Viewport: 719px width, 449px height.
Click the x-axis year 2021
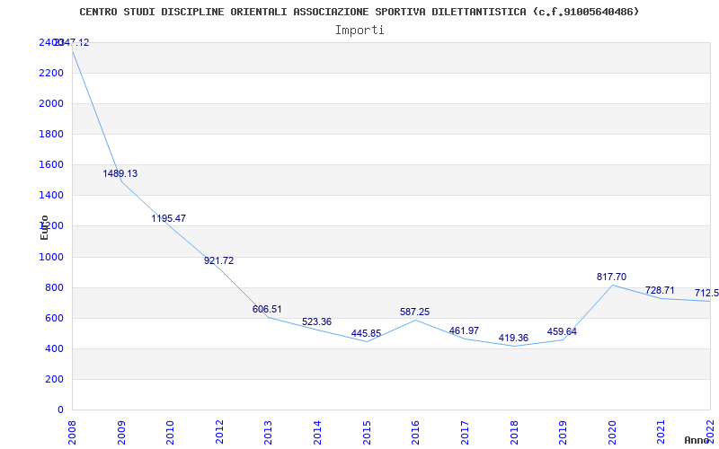661,432
